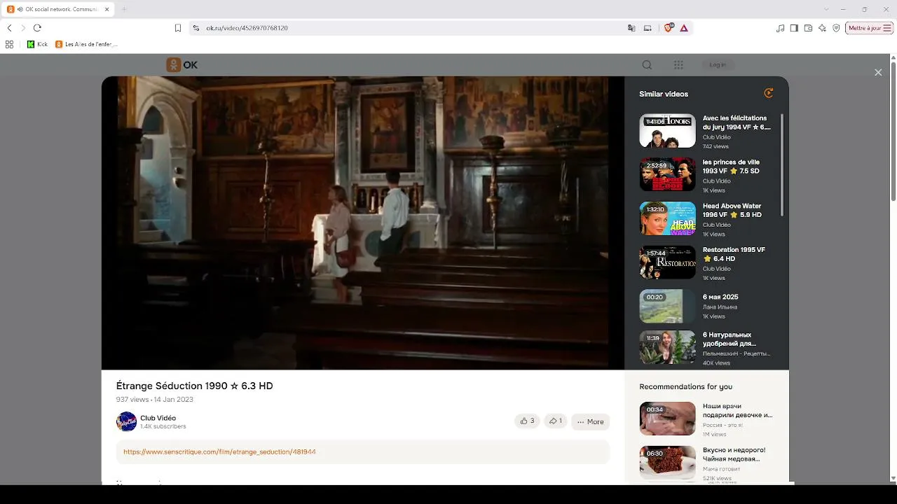Viewport: 897px width, 504px height.
Task: Open the Les Ailes de l'enfer bookmark
Action: click(86, 44)
